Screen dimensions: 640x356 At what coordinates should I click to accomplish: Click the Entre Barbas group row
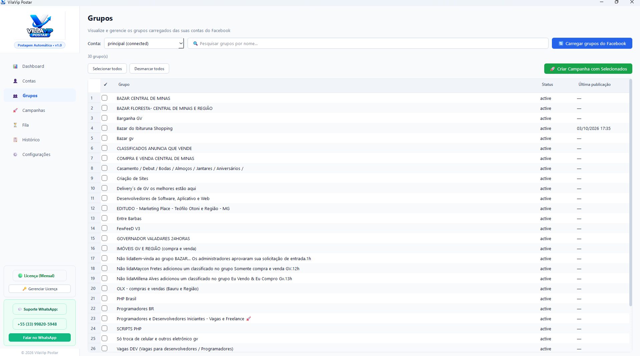pyautogui.click(x=359, y=218)
